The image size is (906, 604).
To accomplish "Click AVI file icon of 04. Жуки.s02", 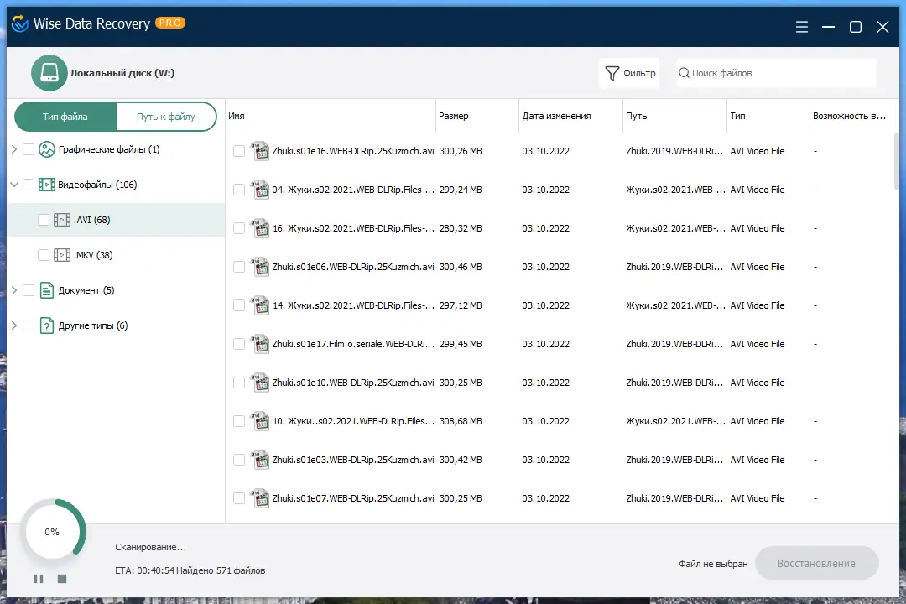I will click(260, 190).
